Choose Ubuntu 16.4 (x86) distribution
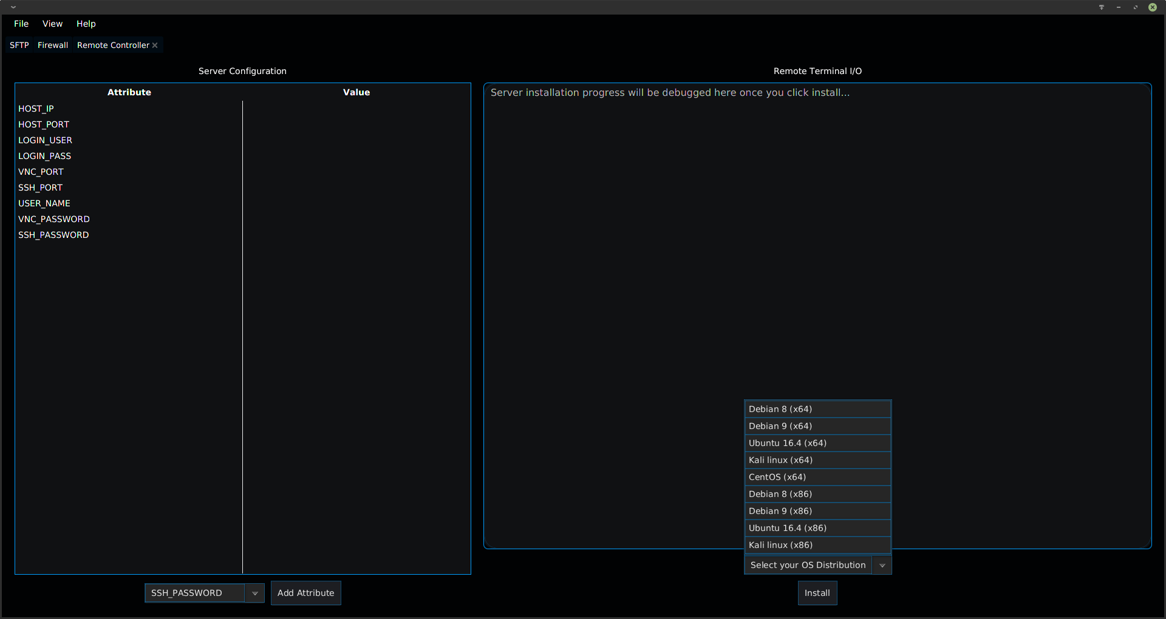Viewport: 1166px width, 619px height. click(817, 528)
